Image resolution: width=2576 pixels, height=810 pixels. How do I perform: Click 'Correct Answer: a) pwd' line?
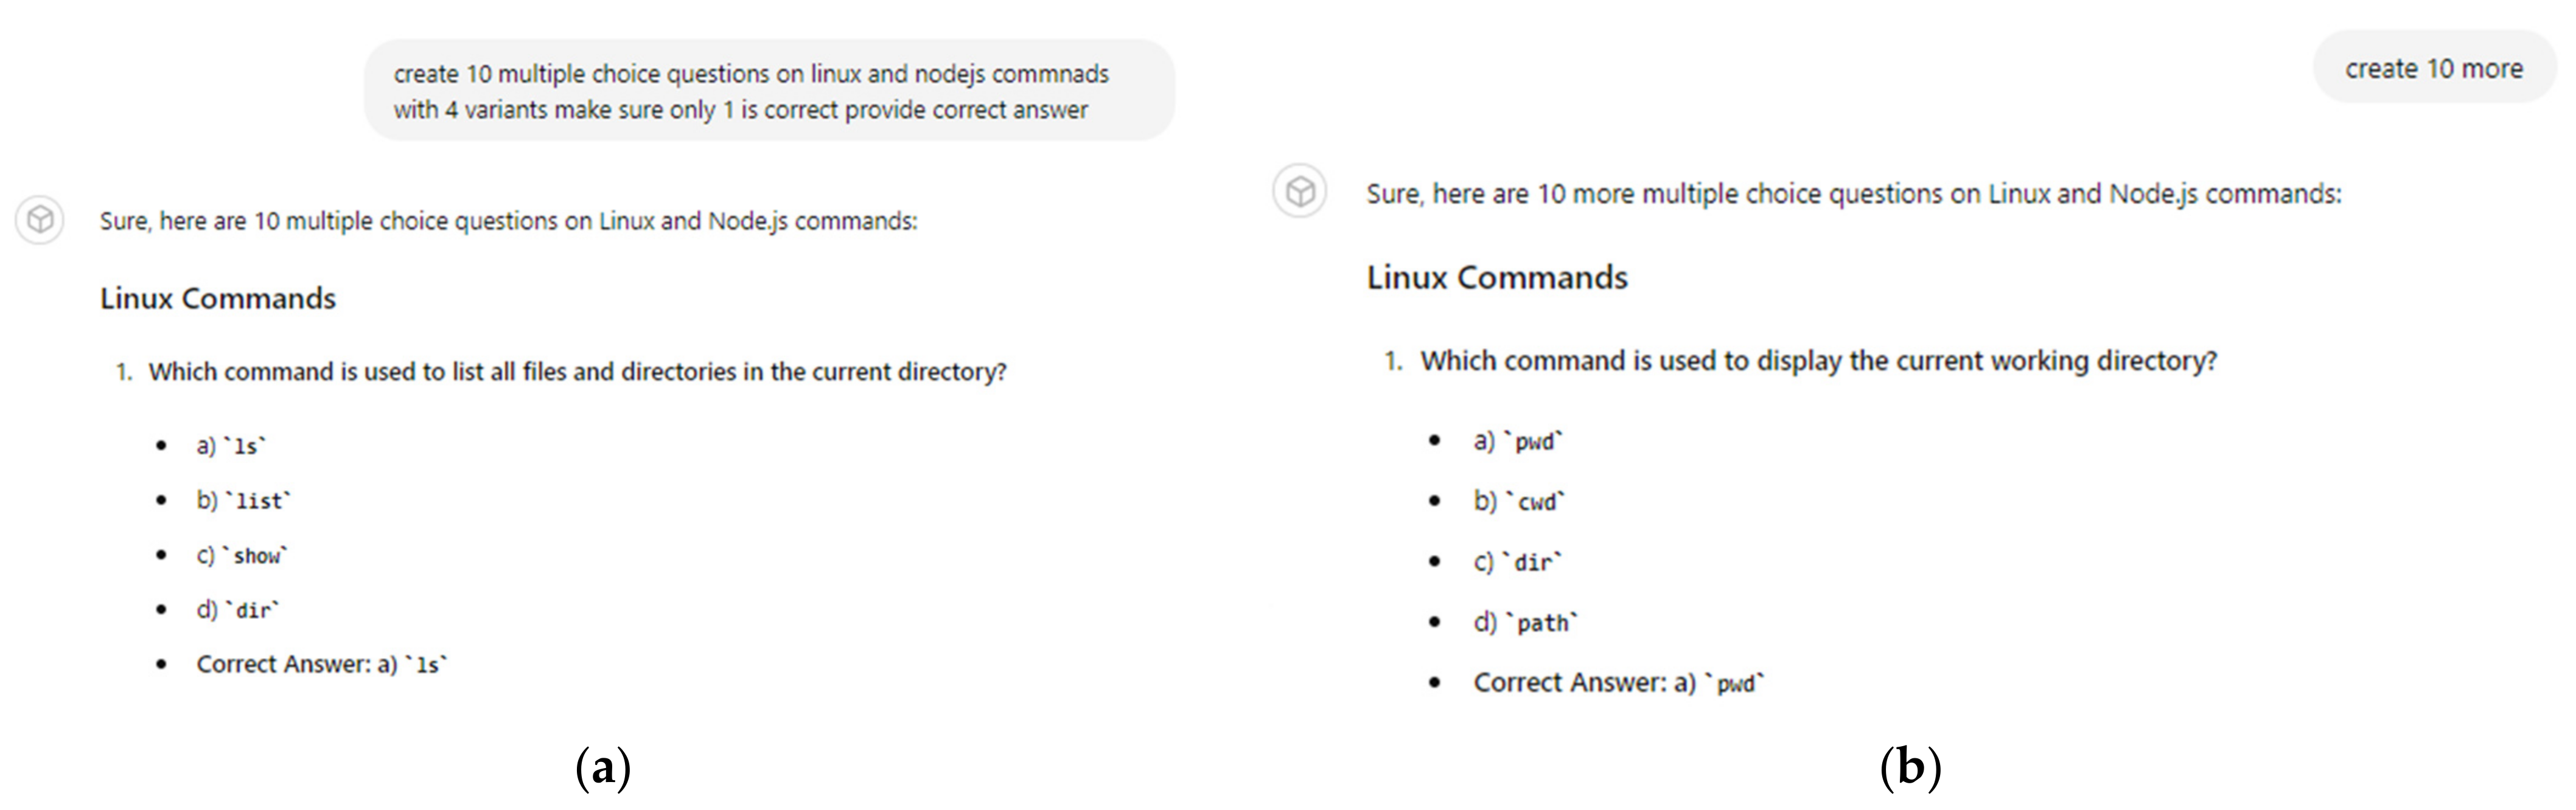point(1619,683)
